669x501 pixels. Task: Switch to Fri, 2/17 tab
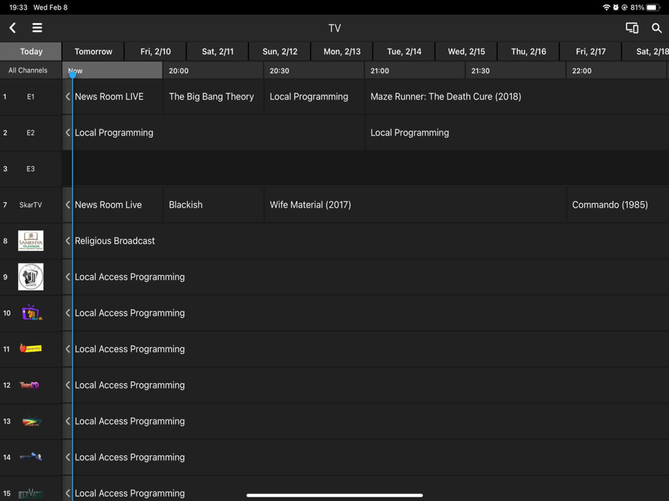click(x=591, y=51)
